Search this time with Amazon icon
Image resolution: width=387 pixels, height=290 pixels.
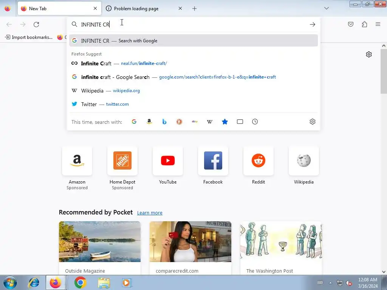[149, 122]
